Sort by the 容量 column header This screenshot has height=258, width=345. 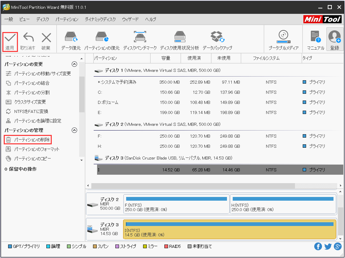click(x=166, y=58)
